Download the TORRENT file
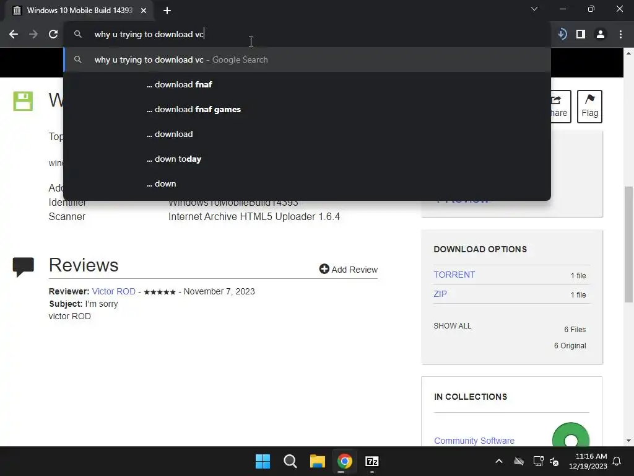634x476 pixels. (454, 275)
